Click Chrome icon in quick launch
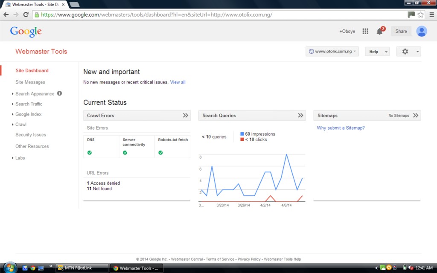This screenshot has height=273, width=437. pyautogui.click(x=33, y=268)
